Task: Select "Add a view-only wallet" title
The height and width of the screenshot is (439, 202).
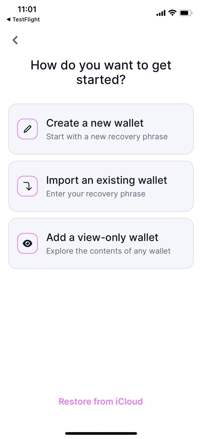Action: (102, 237)
